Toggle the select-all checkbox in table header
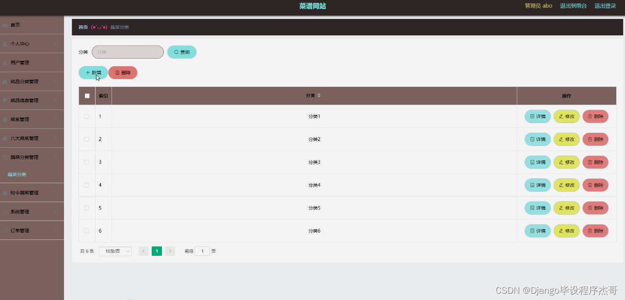 (x=87, y=96)
